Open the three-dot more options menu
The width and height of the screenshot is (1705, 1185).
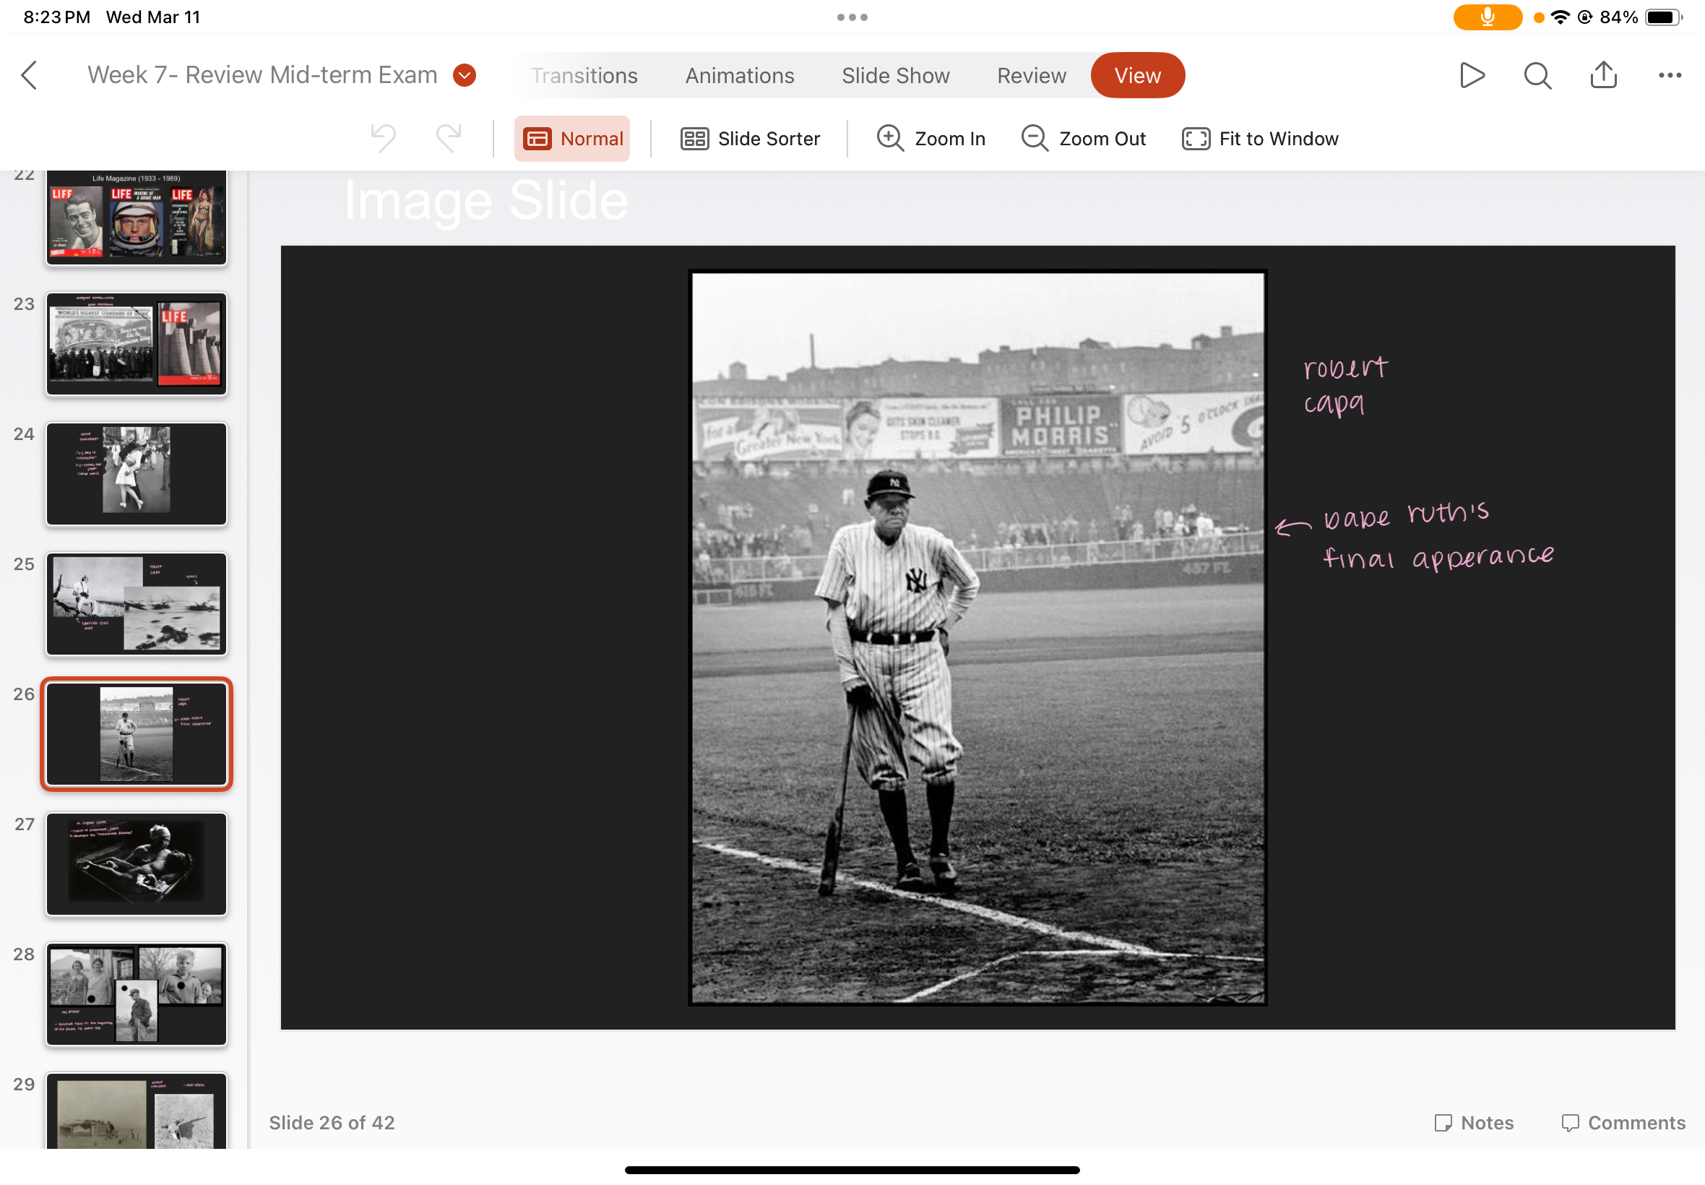click(1670, 75)
